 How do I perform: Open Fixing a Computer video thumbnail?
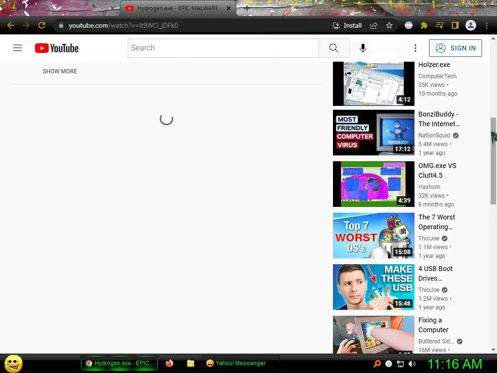(x=374, y=334)
